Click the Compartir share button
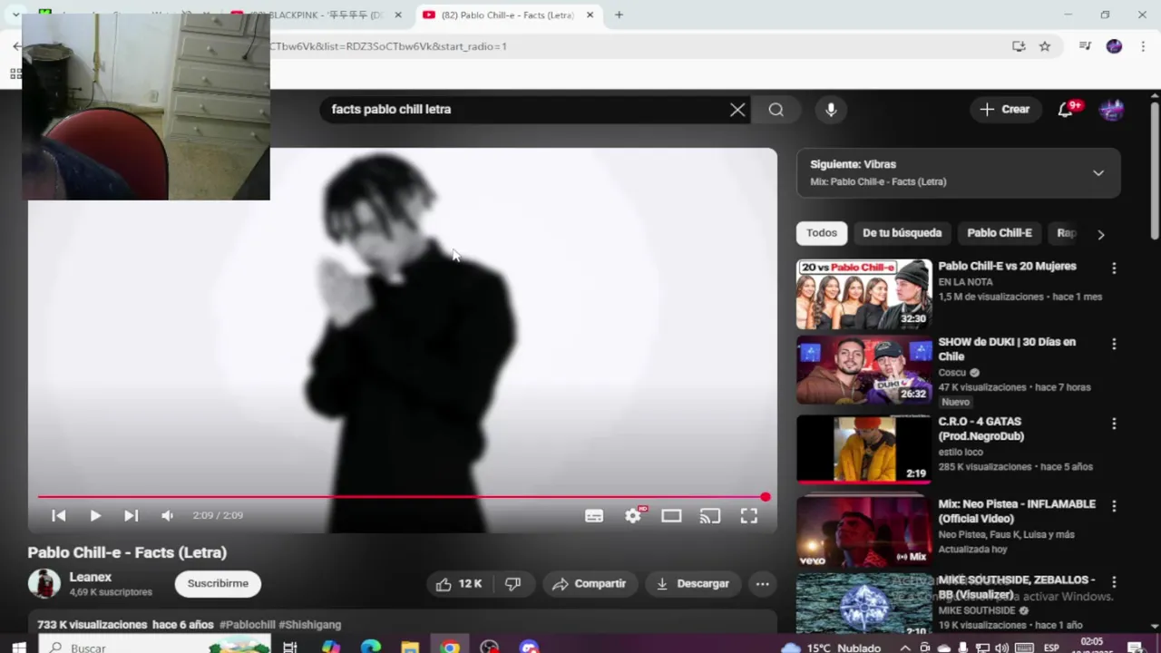 [590, 584]
